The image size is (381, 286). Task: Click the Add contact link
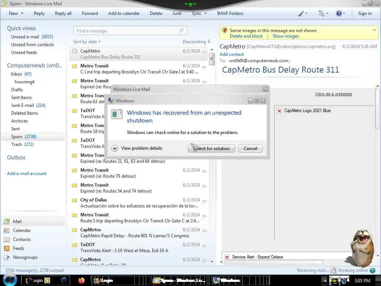231,54
